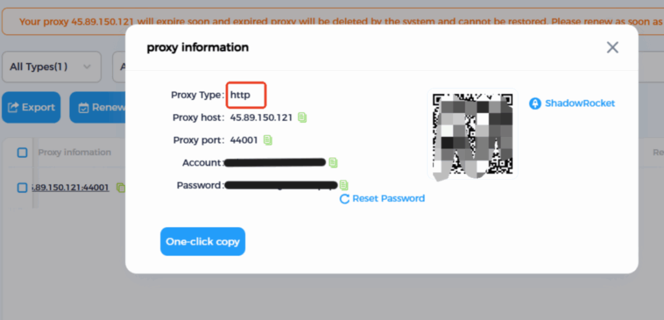
Task: Copy icon next to 89.150.121:44001 row
Action: [x=121, y=188]
